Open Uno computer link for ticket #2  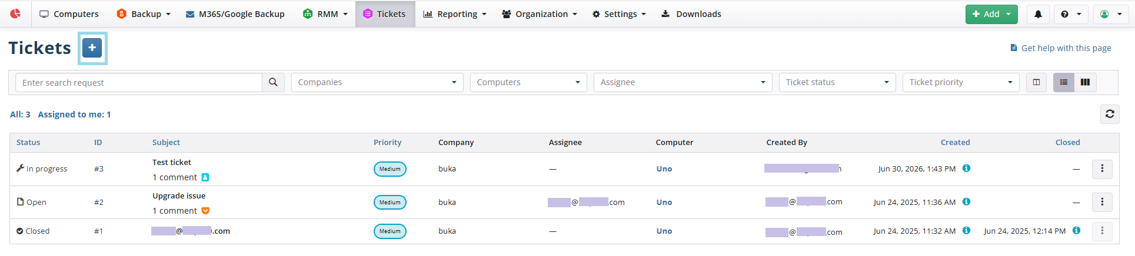click(x=664, y=202)
